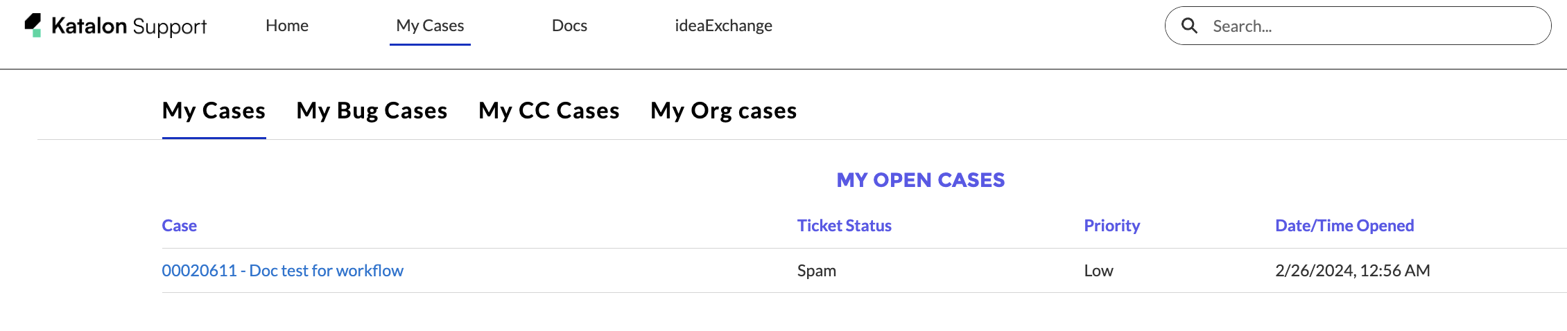Switch to My Bug Cases tab
Screen dimensions: 1567x331
[x=372, y=111]
